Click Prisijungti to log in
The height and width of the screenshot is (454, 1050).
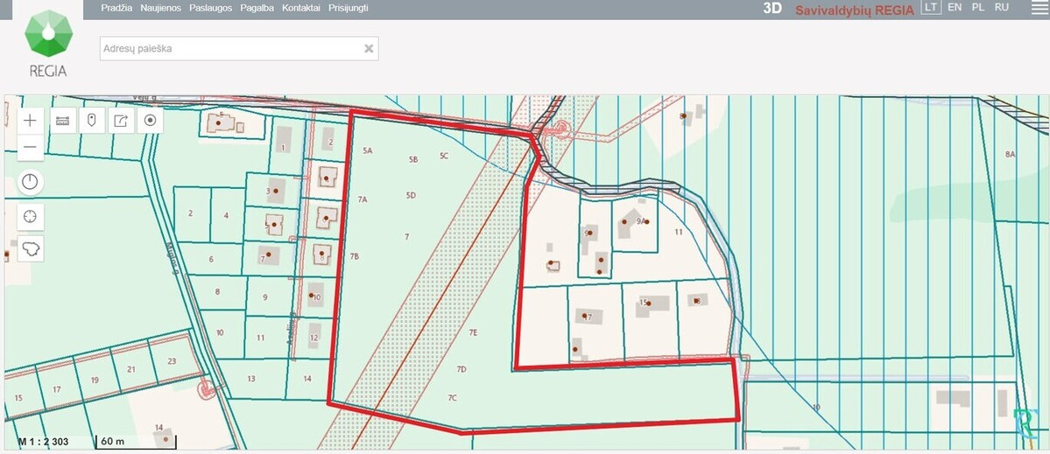point(349,8)
